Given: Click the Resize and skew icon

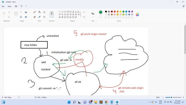Looking at the screenshot, I should [x=21, y=17].
